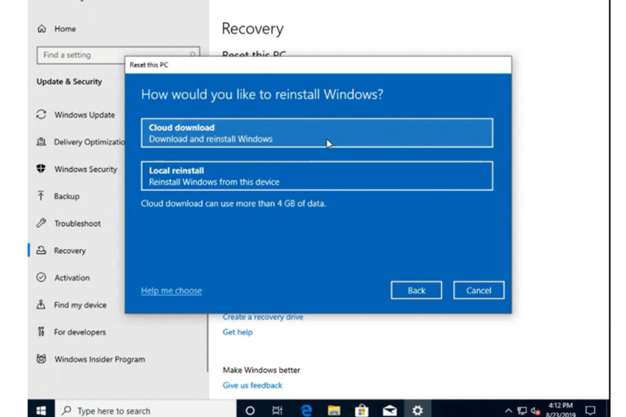626x417 pixels.
Task: Click the Windows Update refresh icon
Action: click(41, 114)
